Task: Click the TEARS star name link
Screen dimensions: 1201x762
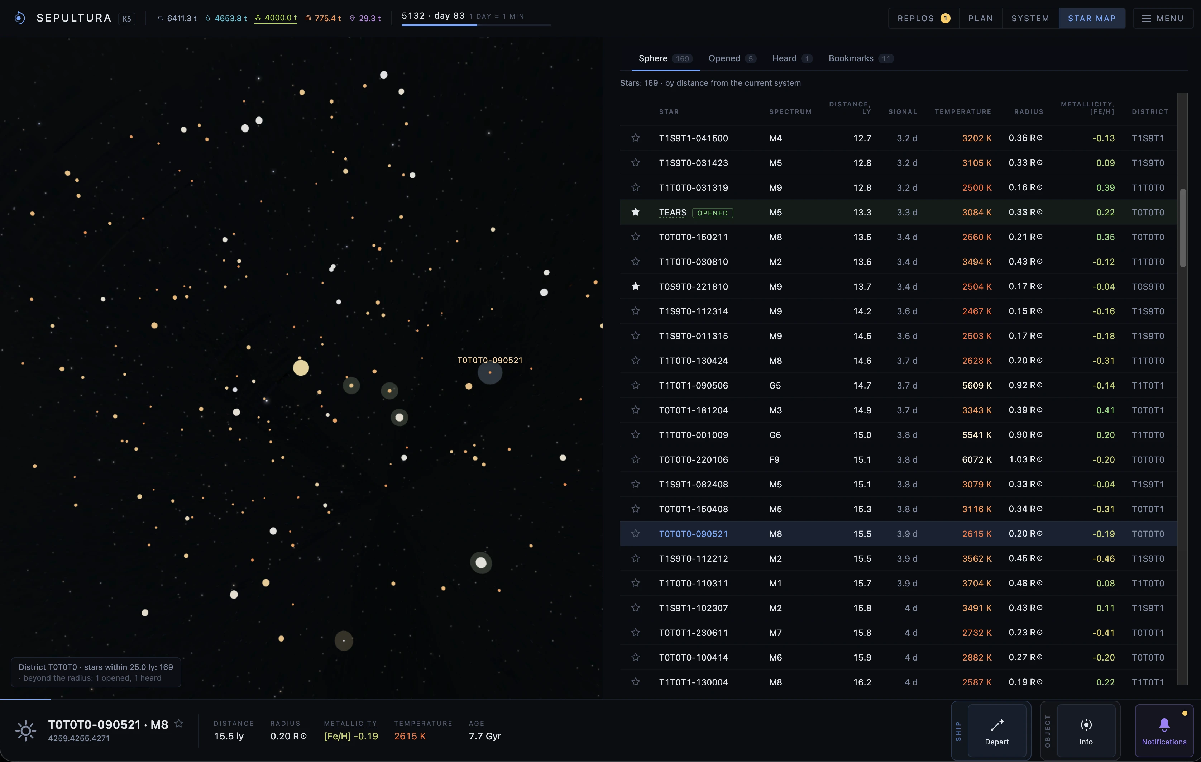Action: coord(672,212)
